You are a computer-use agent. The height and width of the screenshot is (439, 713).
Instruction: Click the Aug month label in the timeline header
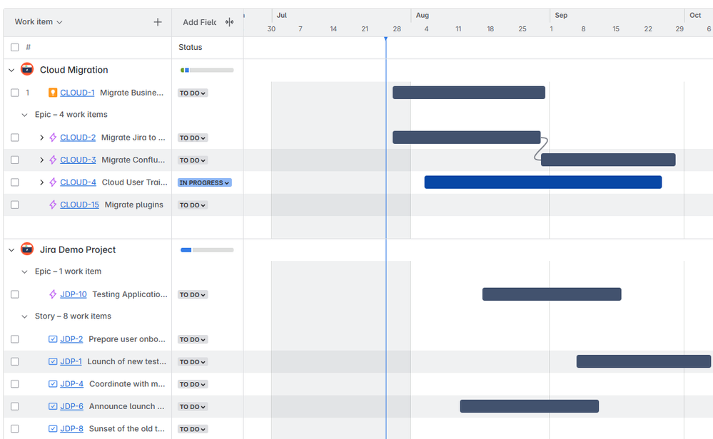[423, 16]
